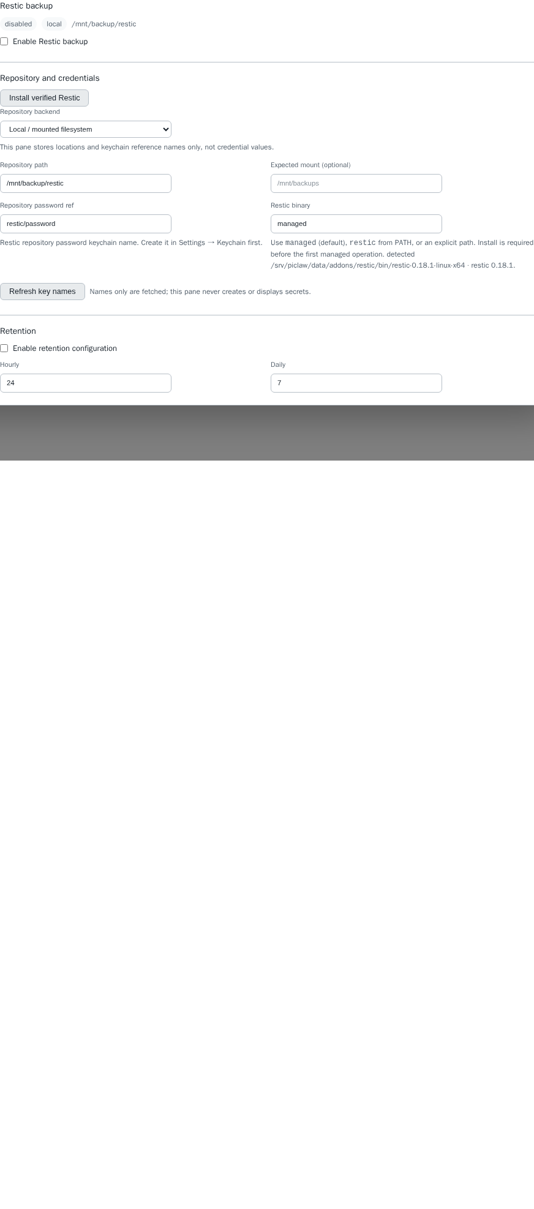This screenshot has height=1209, width=534.
Task: Click the 'disabled' status badge
Action: coord(18,24)
